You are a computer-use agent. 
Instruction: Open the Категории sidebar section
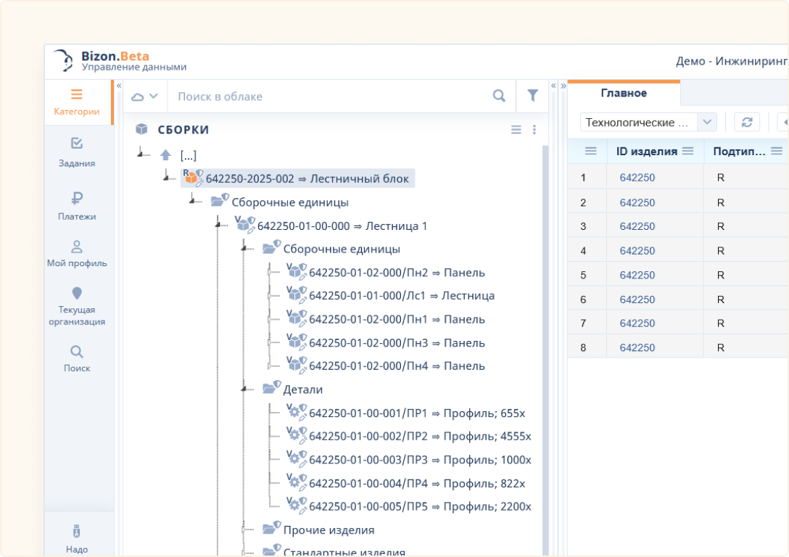76,102
